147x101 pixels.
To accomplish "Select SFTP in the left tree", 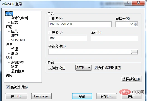I will [x=15, y=36].
